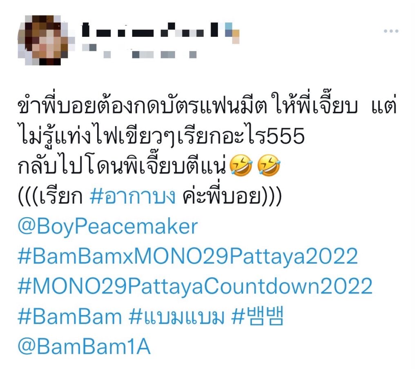Image resolution: width=418 pixels, height=369 pixels.
Task: Open the @BoyPeacemaker mention
Action: [108, 227]
